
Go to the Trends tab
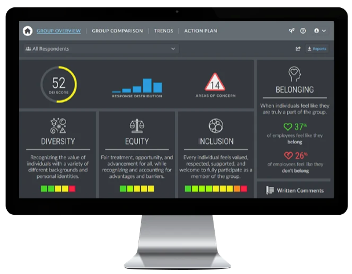coord(163,31)
